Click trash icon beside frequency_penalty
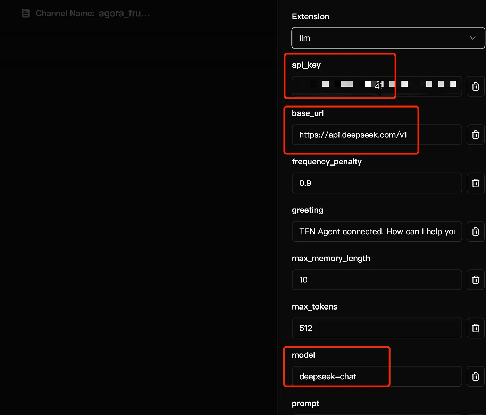 tap(475, 183)
